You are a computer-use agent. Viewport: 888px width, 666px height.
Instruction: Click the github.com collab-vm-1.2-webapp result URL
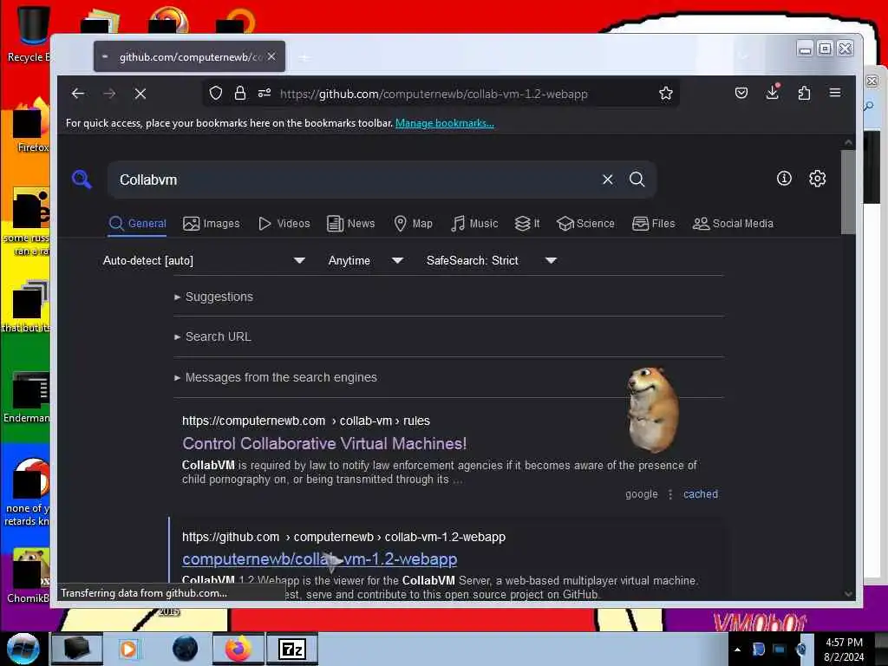pyautogui.click(x=343, y=537)
